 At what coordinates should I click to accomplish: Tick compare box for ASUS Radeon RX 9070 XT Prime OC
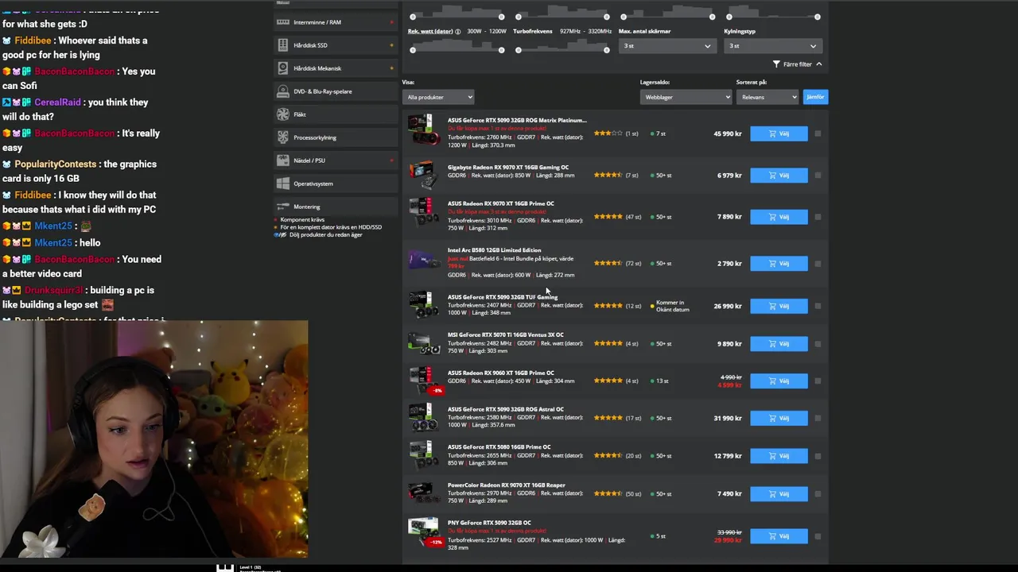coord(818,216)
